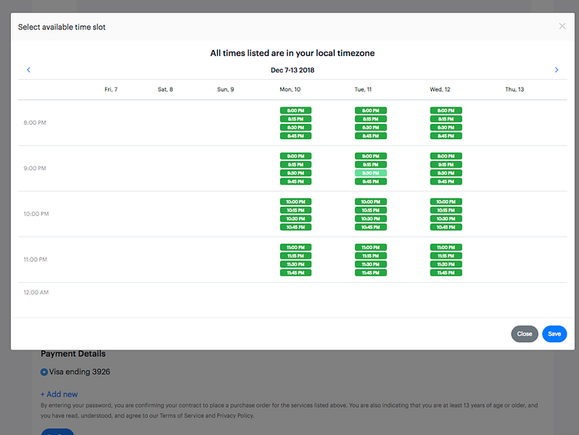Choose 11:30 PM slot on Wed, 12

(x=446, y=264)
